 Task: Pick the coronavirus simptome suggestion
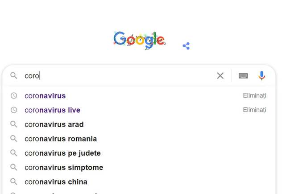point(64,168)
